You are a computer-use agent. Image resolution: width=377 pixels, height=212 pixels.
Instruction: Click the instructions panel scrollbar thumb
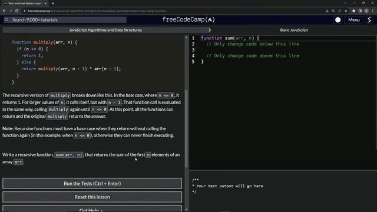[186, 128]
